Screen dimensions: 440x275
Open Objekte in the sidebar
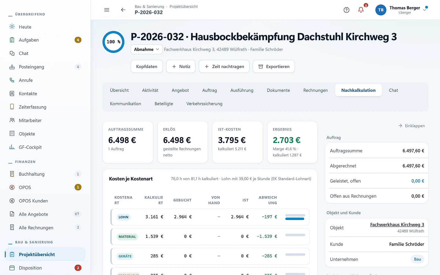(45, 134)
